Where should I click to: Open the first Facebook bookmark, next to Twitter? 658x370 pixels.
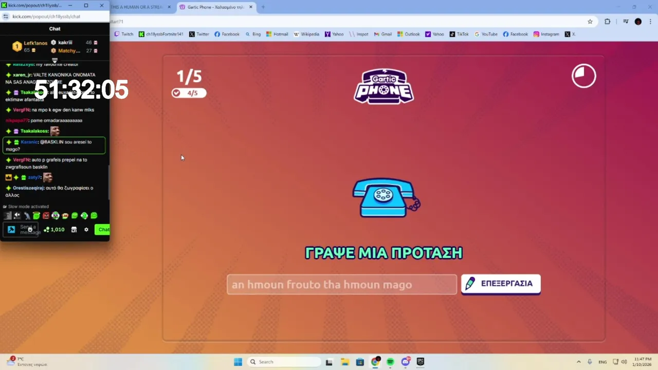click(x=227, y=34)
